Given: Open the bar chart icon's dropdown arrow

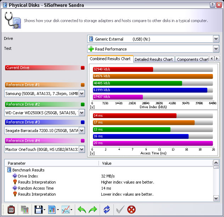Looking at the screenshot, I should click(58, 210).
